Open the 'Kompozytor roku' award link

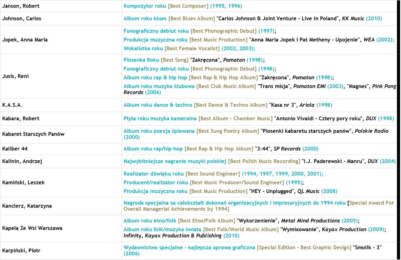point(145,6)
